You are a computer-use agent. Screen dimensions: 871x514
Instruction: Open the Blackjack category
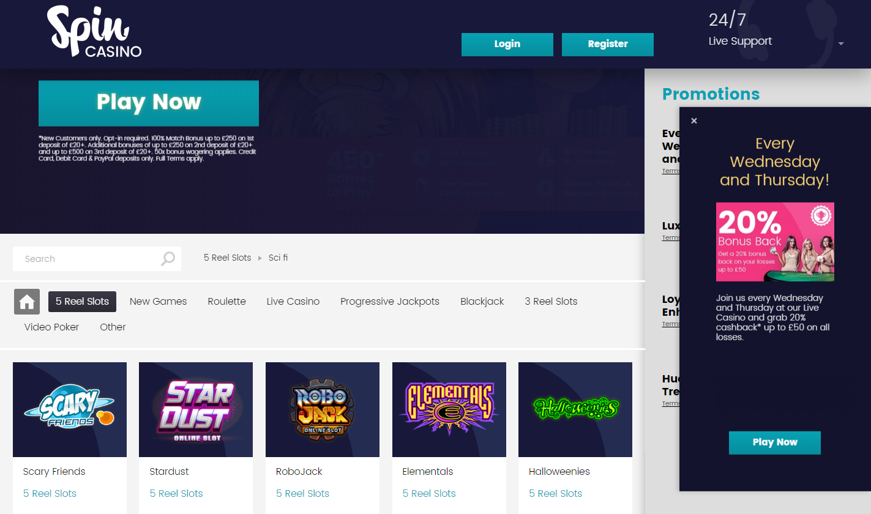[482, 301]
